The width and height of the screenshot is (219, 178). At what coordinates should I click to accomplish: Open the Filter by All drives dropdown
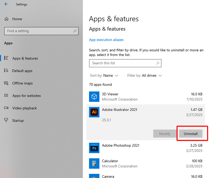click(x=145, y=76)
